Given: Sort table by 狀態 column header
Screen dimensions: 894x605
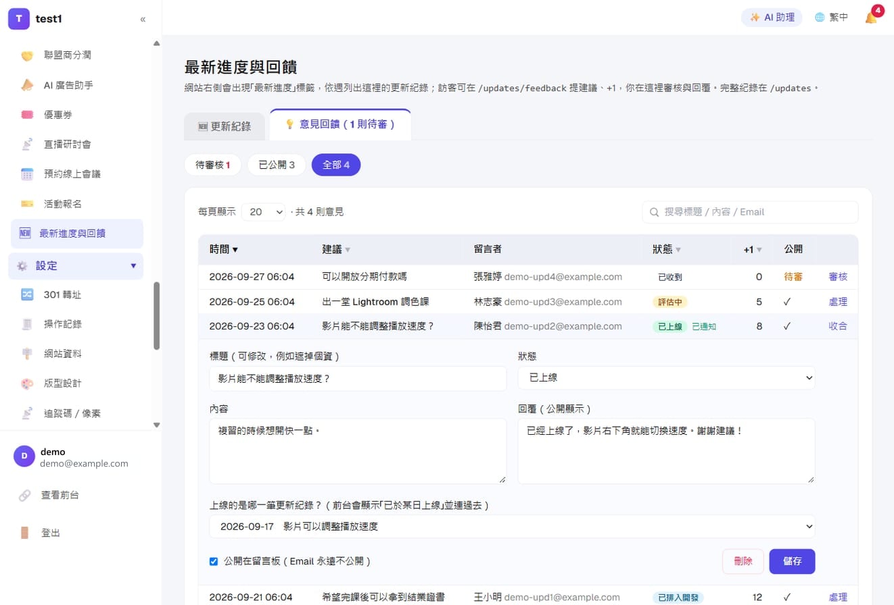Looking at the screenshot, I should pyautogui.click(x=667, y=249).
